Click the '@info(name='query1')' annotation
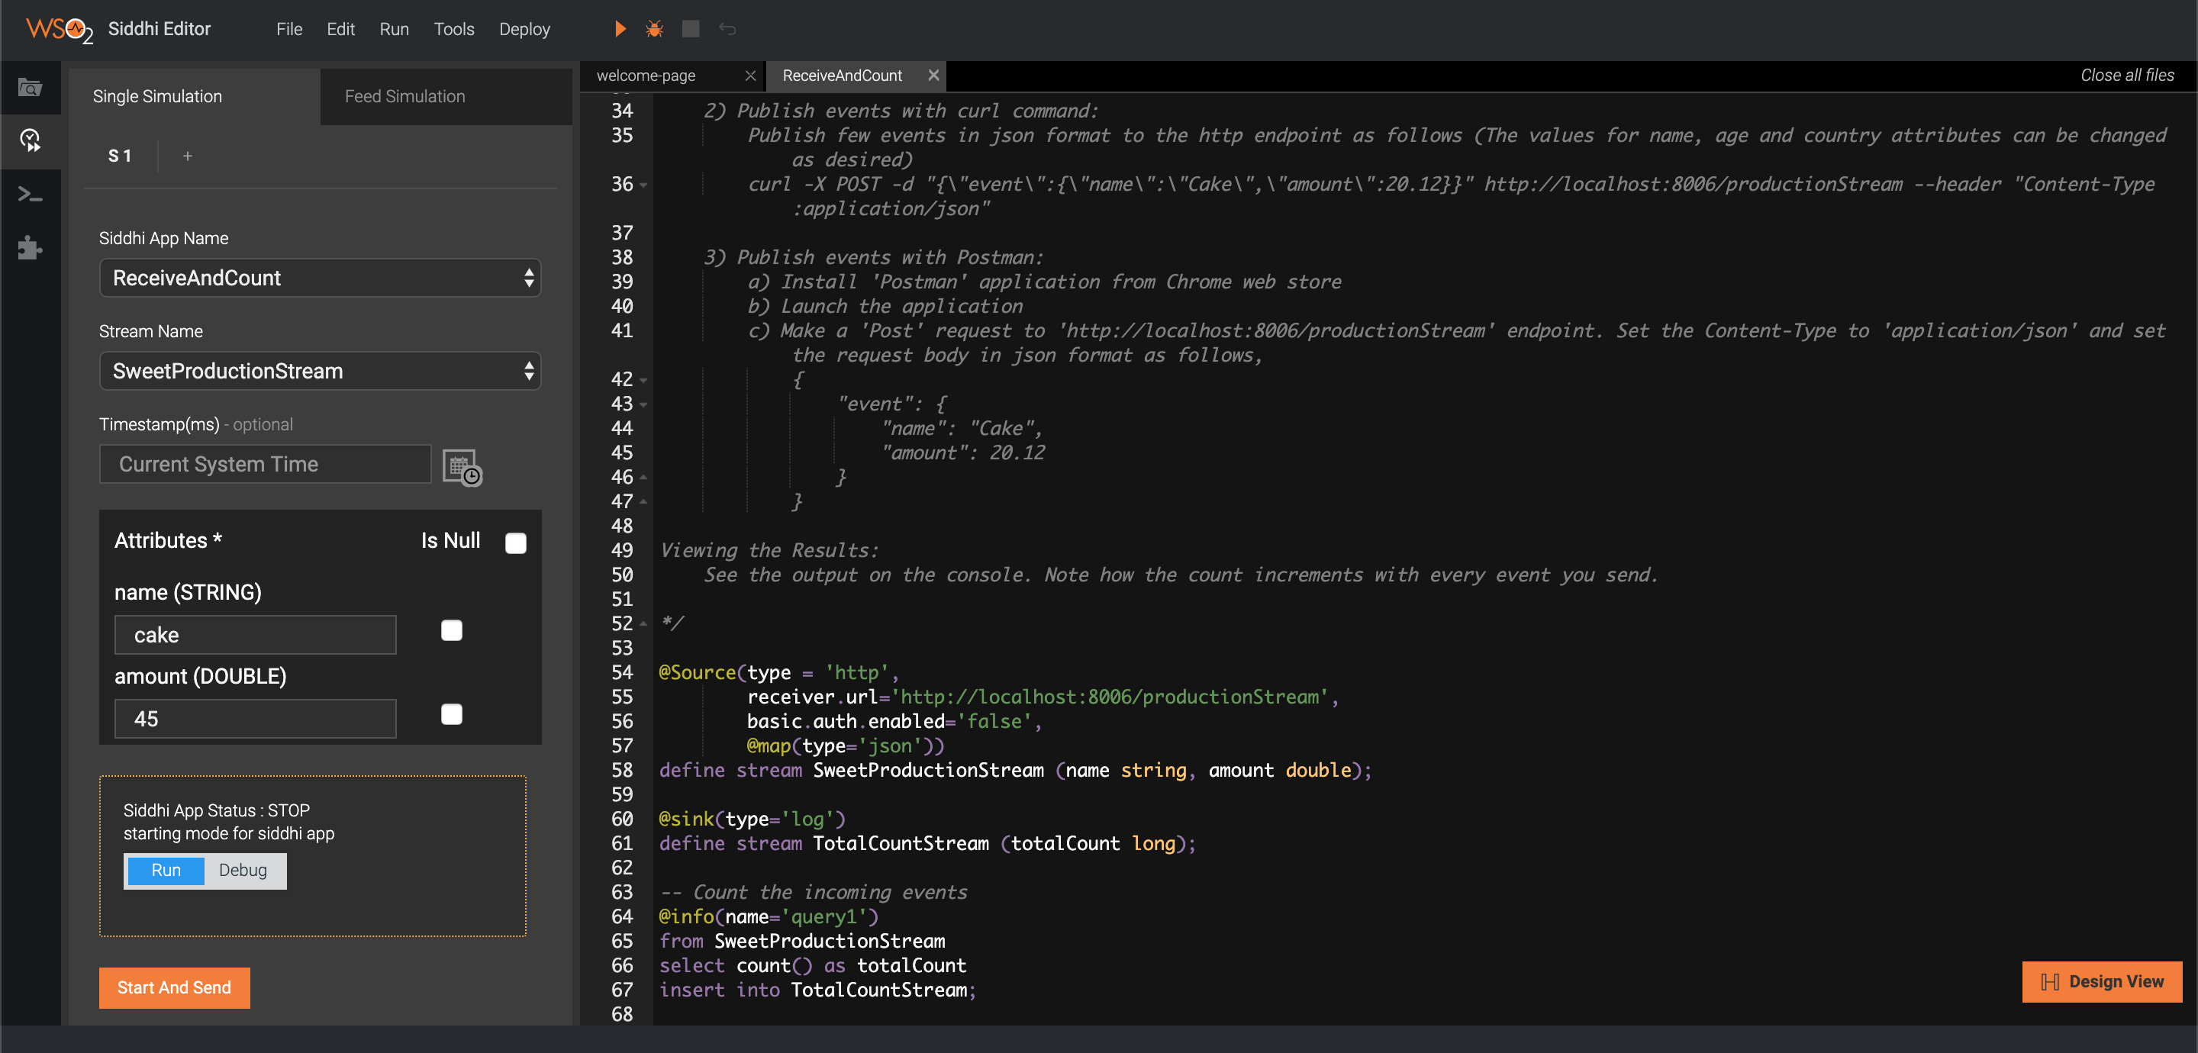2198x1053 pixels. (x=769, y=917)
